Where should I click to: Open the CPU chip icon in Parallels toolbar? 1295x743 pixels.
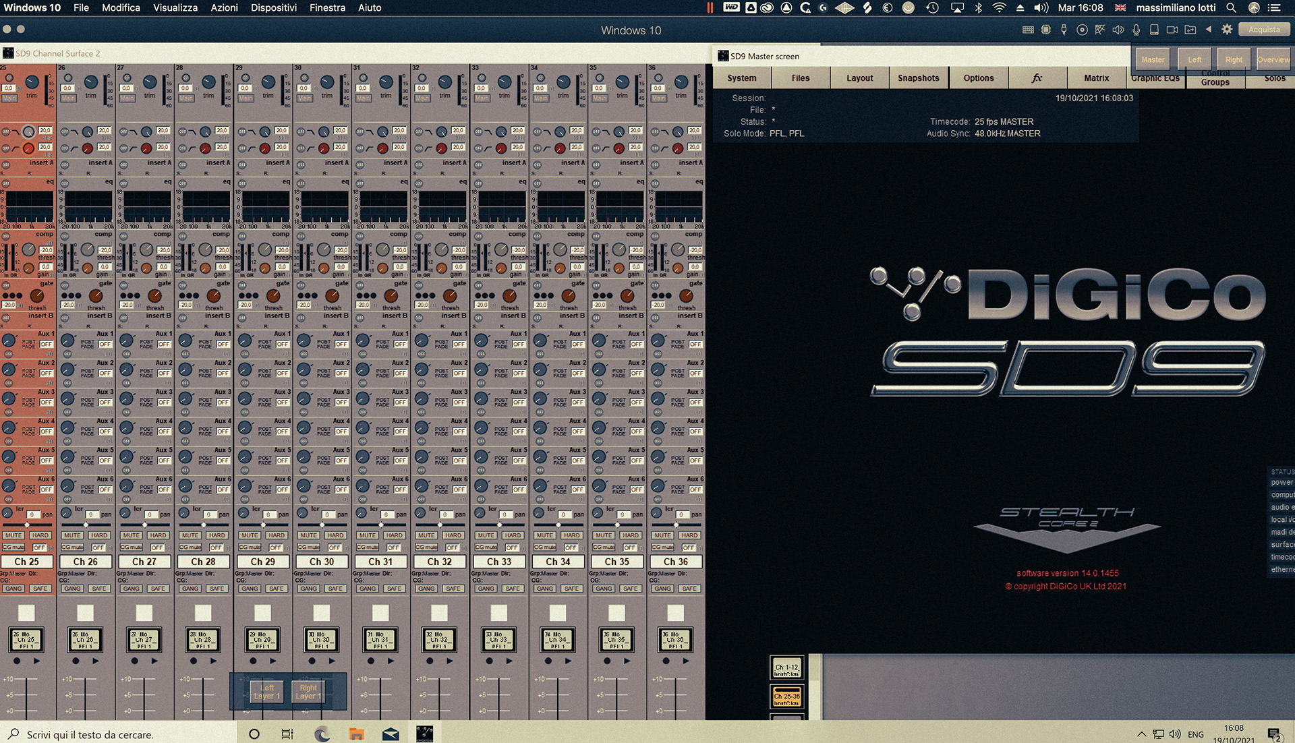pos(1046,30)
